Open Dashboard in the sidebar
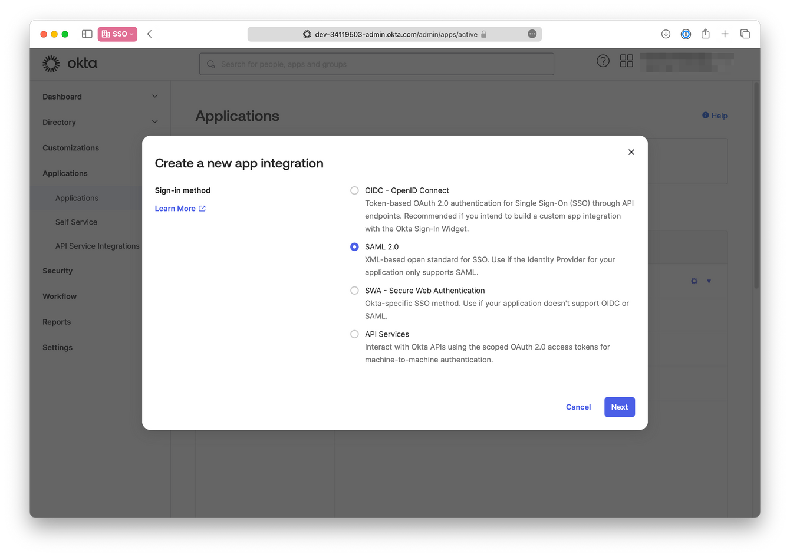 click(62, 97)
